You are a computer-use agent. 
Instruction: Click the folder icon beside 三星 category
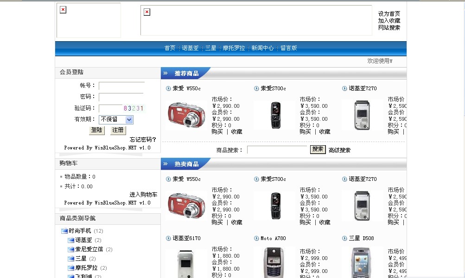(71, 259)
